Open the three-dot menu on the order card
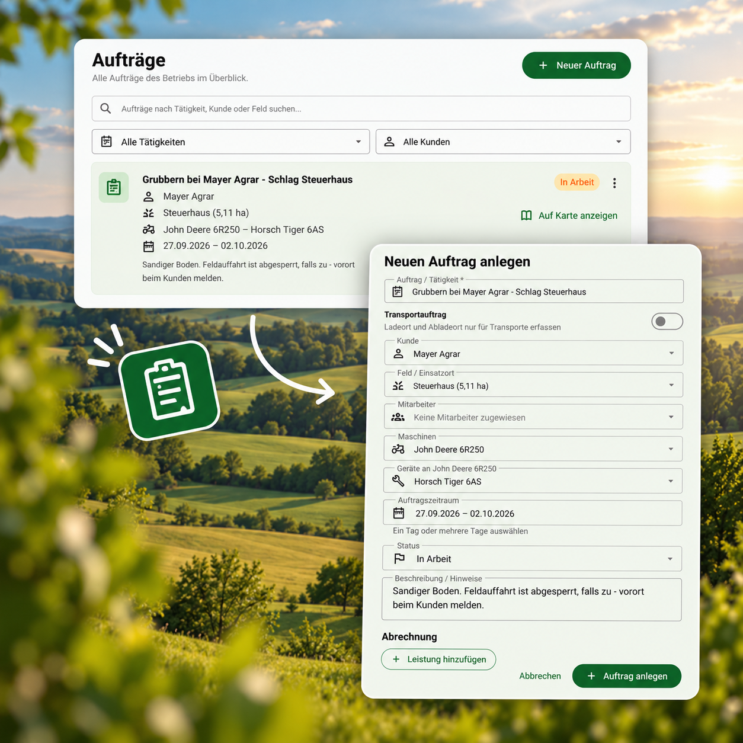This screenshot has width=743, height=743. (614, 183)
